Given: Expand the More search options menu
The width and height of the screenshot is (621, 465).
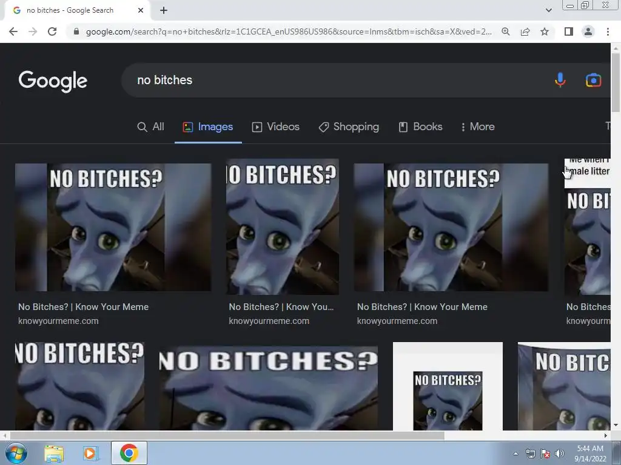Looking at the screenshot, I should pos(478,127).
